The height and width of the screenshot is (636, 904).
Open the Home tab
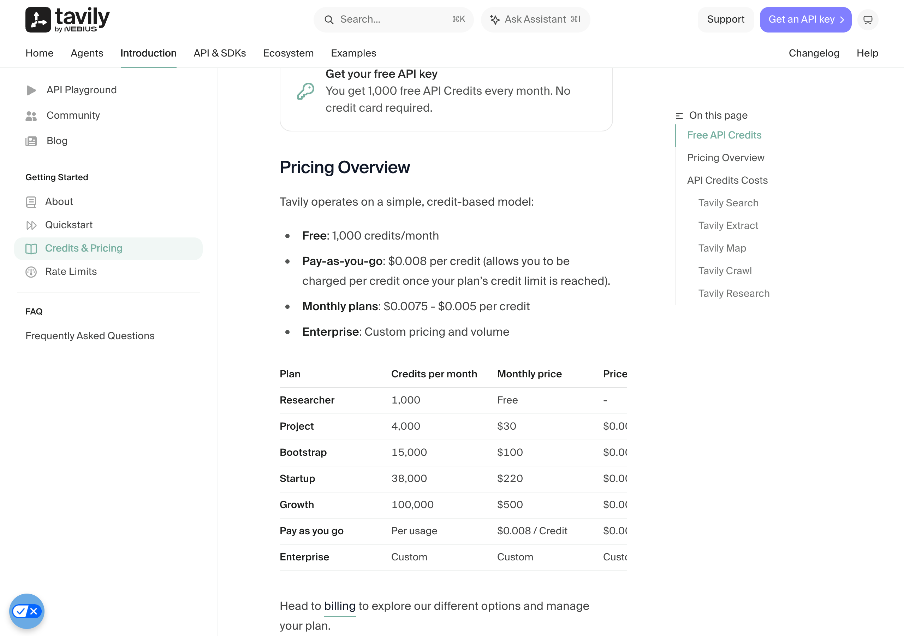tap(39, 53)
